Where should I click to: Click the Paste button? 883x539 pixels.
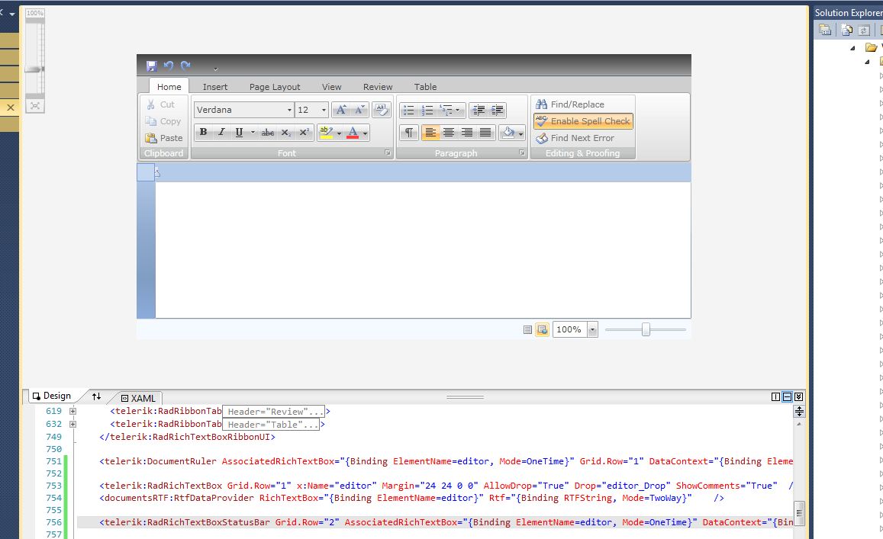click(x=164, y=138)
